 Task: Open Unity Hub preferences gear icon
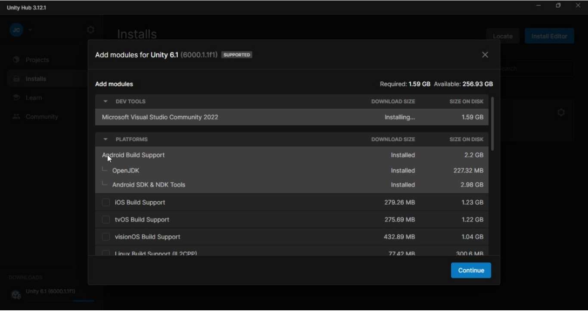[90, 30]
